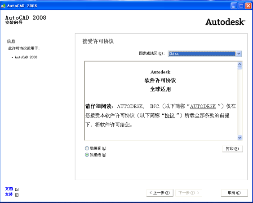Viewport: 253px width, 203px height.
Task: Open the 文档 (Documentation) link
Action: [9, 189]
